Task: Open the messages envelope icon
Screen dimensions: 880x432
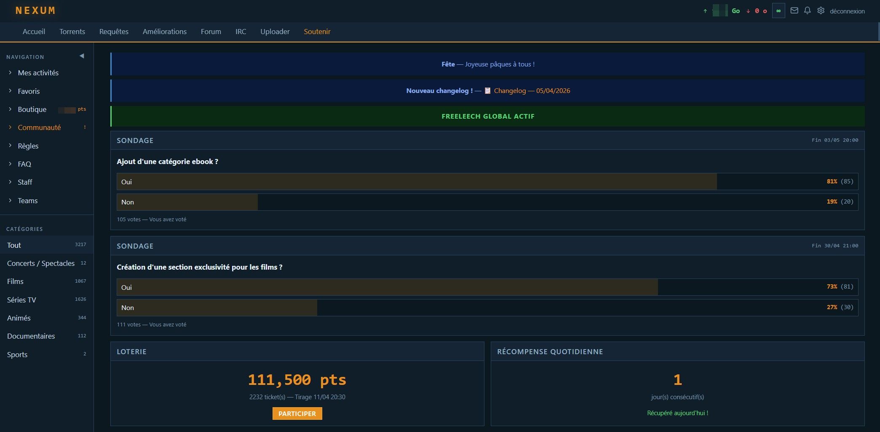Action: click(x=794, y=11)
